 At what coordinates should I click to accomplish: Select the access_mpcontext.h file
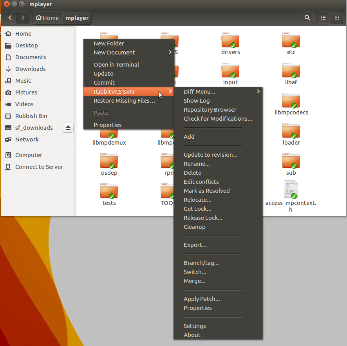click(291, 196)
